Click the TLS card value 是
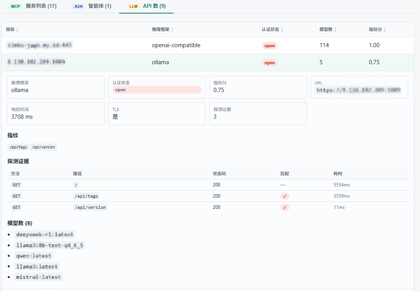 (x=115, y=117)
